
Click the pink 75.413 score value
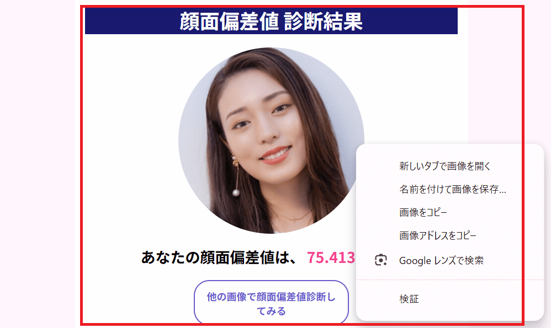coord(331,257)
